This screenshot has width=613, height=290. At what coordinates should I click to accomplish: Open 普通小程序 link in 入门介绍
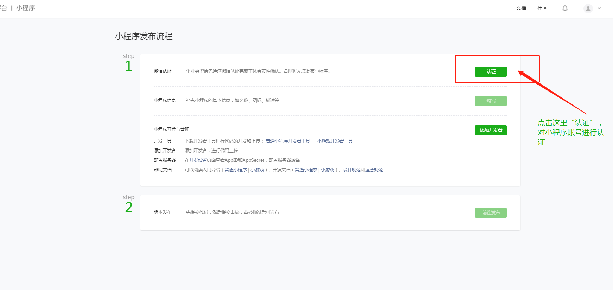point(236,170)
